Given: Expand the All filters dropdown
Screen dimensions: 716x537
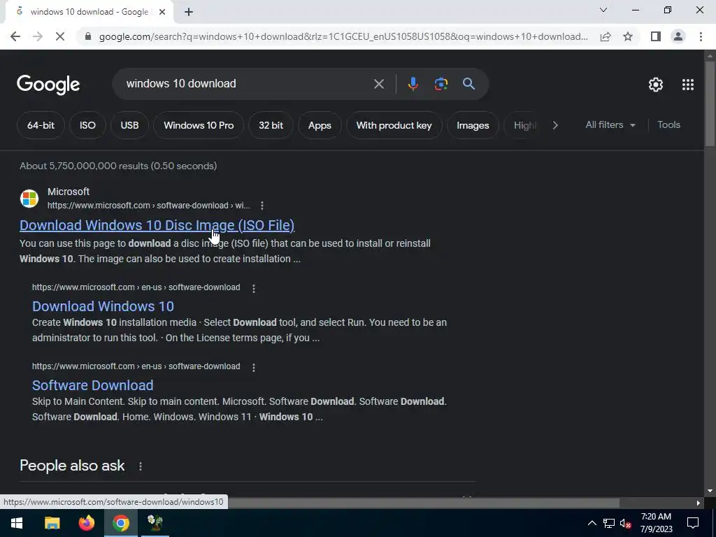Looking at the screenshot, I should [610, 124].
